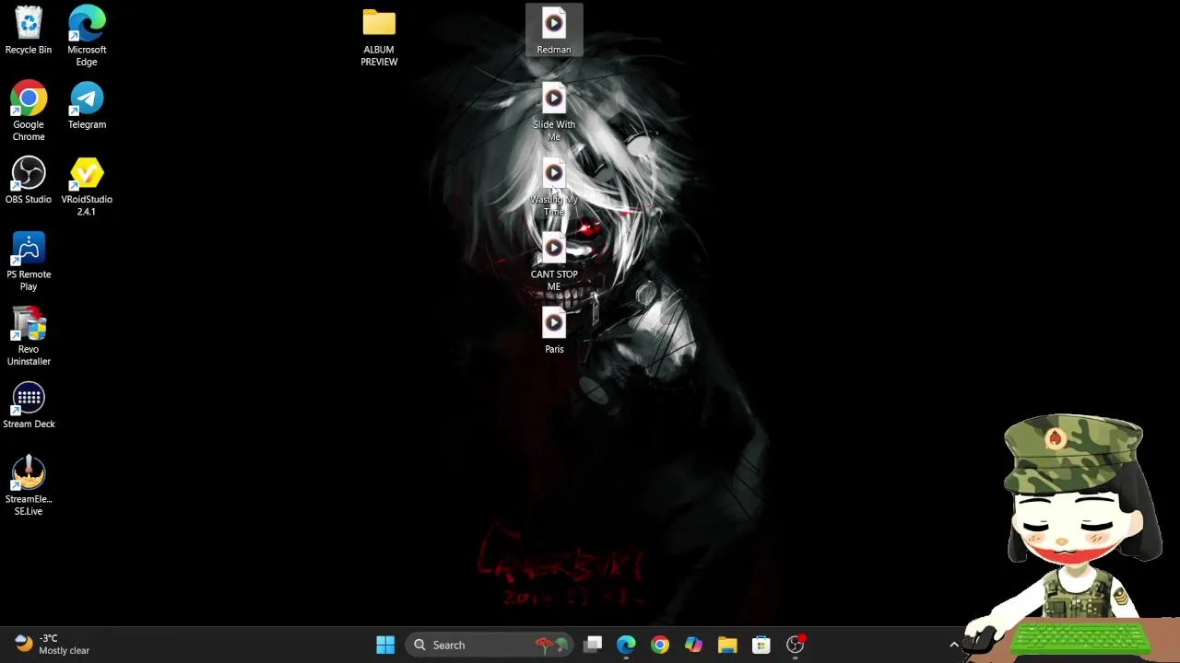Select the Paris media file
1180x663 pixels.
554,331
